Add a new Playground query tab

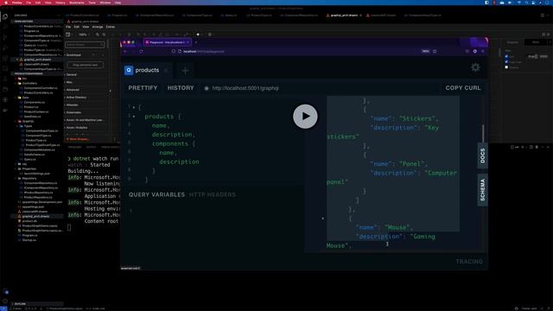point(185,71)
